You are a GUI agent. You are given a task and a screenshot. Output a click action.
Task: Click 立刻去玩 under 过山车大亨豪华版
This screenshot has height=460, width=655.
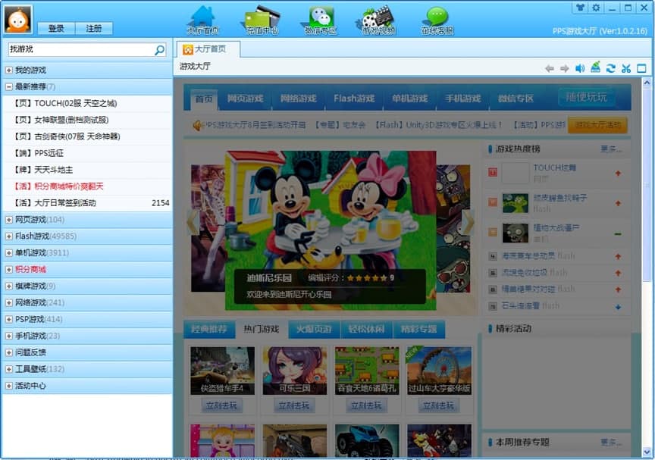coord(439,405)
